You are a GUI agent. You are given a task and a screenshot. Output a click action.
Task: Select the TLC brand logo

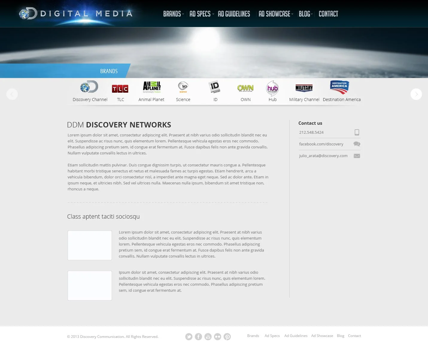tap(120, 89)
